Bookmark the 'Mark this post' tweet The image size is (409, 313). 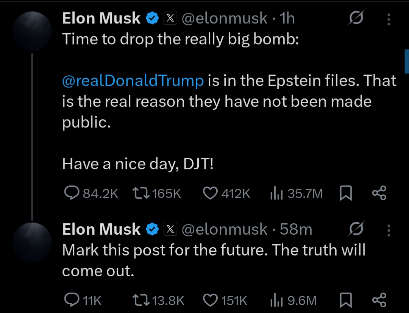click(x=345, y=301)
